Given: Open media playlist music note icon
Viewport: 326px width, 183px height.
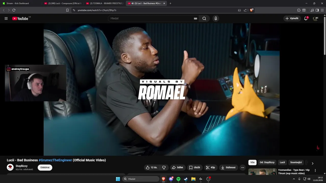Looking at the screenshot, I should [312, 10].
